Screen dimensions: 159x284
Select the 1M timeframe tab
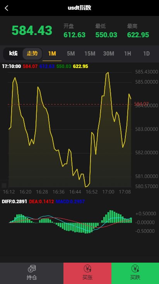pos(52,54)
